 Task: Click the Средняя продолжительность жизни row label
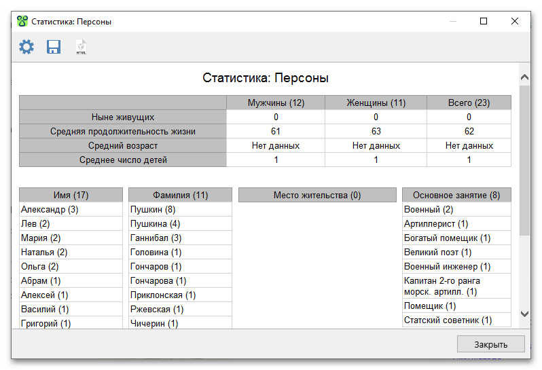coord(123,131)
